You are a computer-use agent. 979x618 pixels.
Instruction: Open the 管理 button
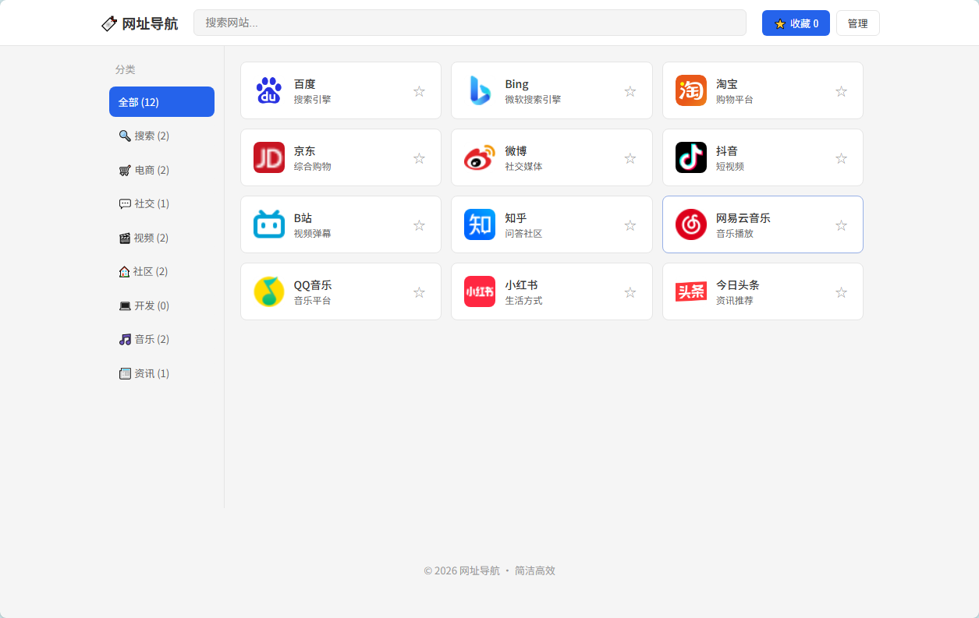click(857, 23)
